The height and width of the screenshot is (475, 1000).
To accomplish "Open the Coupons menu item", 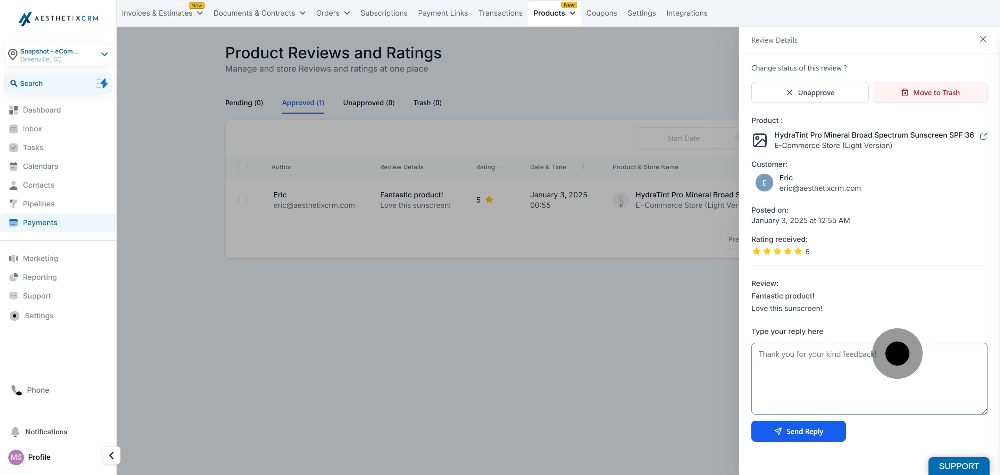I will coord(601,13).
